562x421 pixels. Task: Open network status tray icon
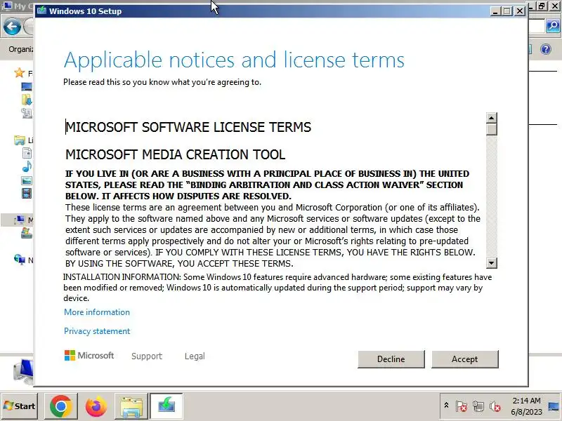[478, 406]
